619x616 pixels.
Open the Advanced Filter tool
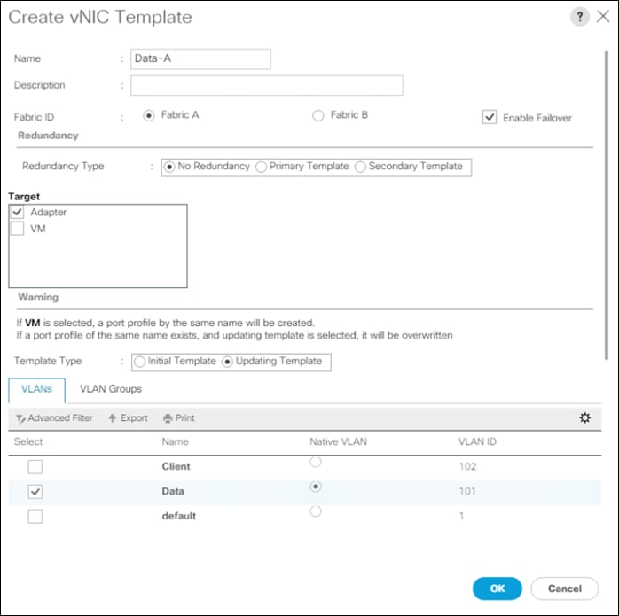click(x=54, y=417)
